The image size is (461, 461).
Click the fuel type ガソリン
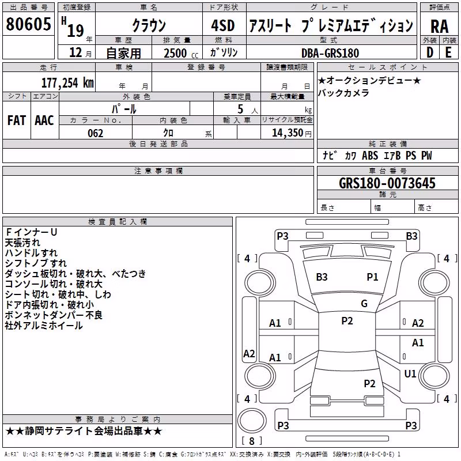[224, 52]
